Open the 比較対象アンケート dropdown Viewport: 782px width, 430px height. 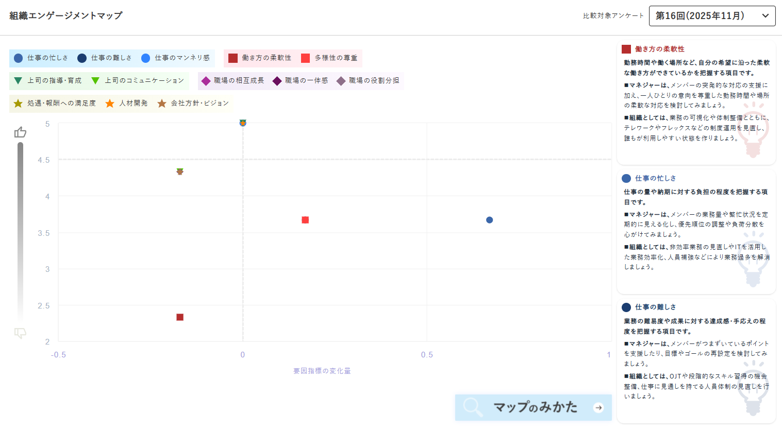click(712, 16)
